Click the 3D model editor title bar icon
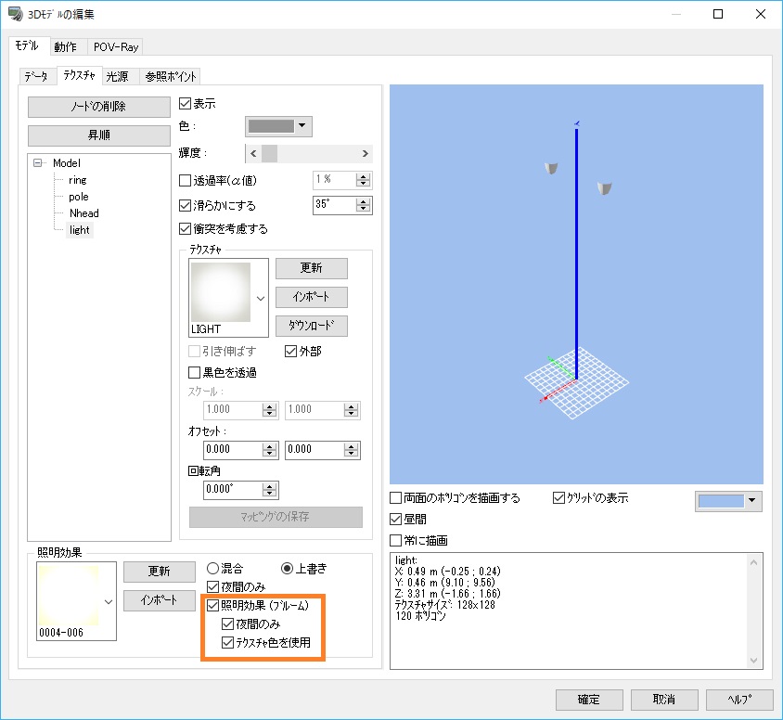The image size is (783, 720). point(15,15)
